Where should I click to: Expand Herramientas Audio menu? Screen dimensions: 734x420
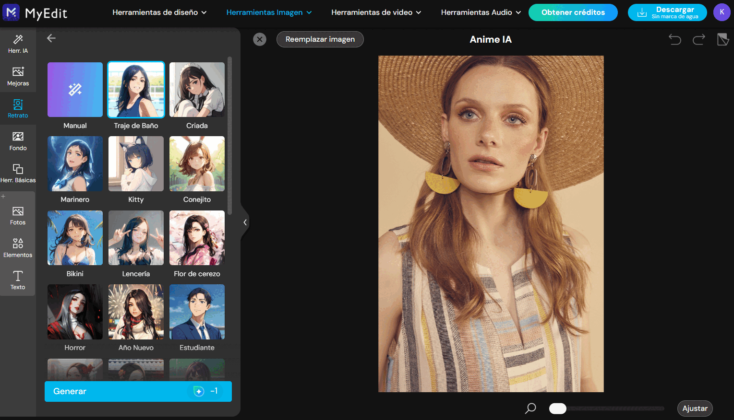coord(481,12)
